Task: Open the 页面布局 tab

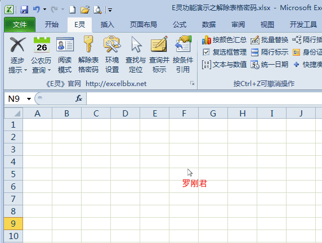Action: click(x=144, y=25)
